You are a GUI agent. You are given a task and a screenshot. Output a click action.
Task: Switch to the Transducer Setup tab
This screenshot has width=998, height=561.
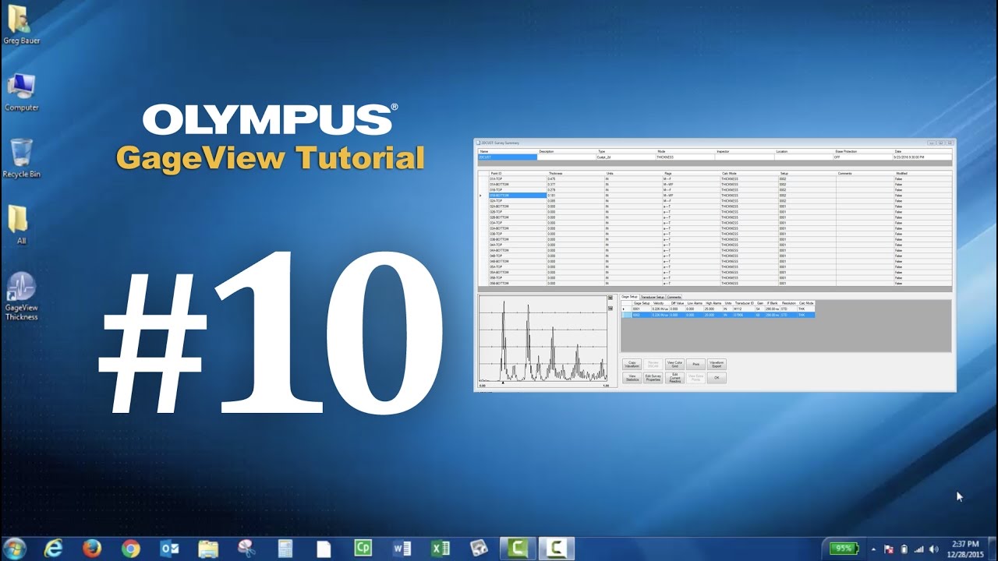point(653,297)
